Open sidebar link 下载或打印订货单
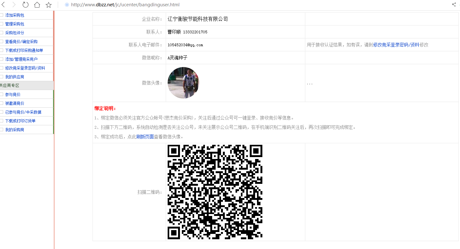This screenshot has width=460, height=249. pyautogui.click(x=20, y=121)
